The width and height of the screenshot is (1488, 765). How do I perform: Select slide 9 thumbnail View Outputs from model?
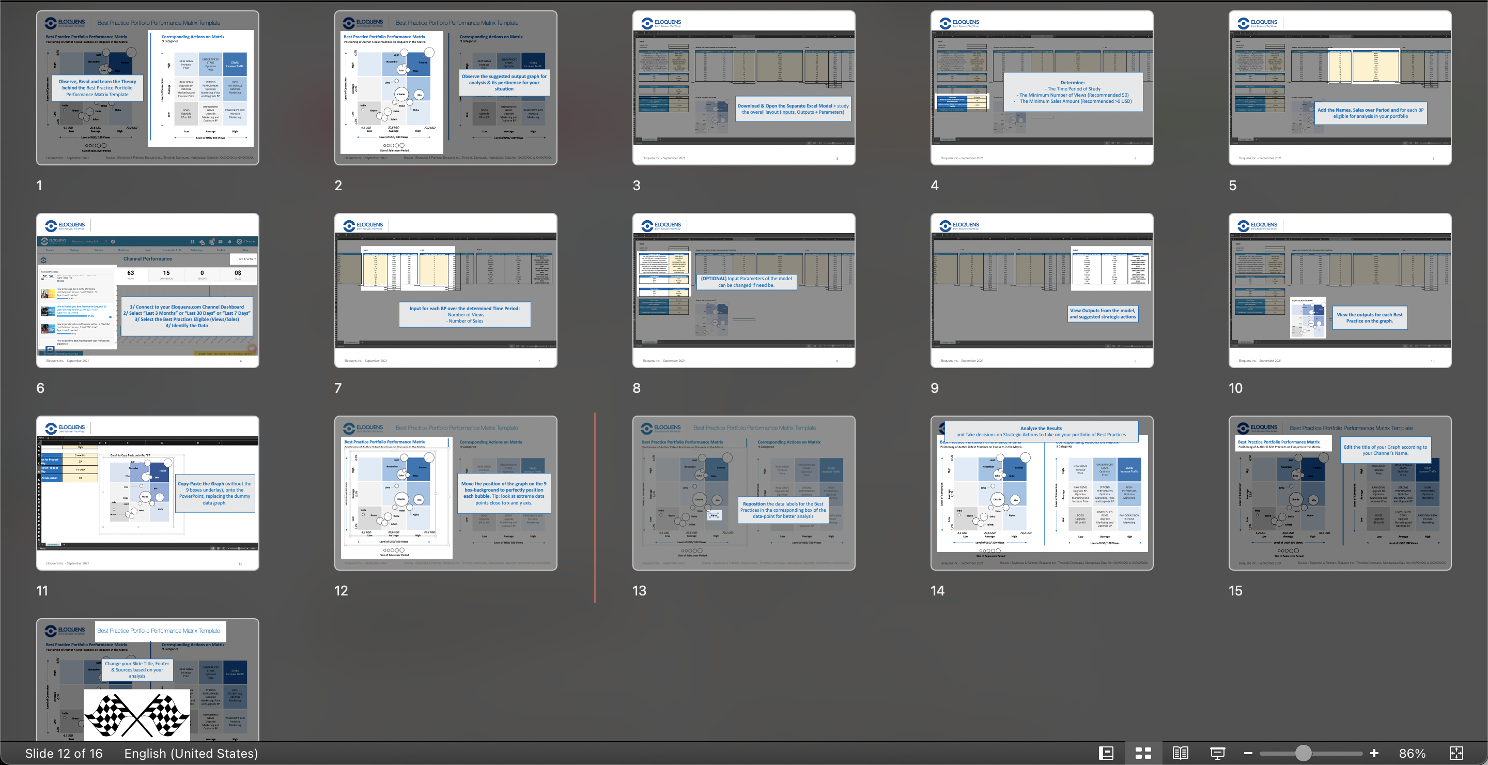(1042, 290)
